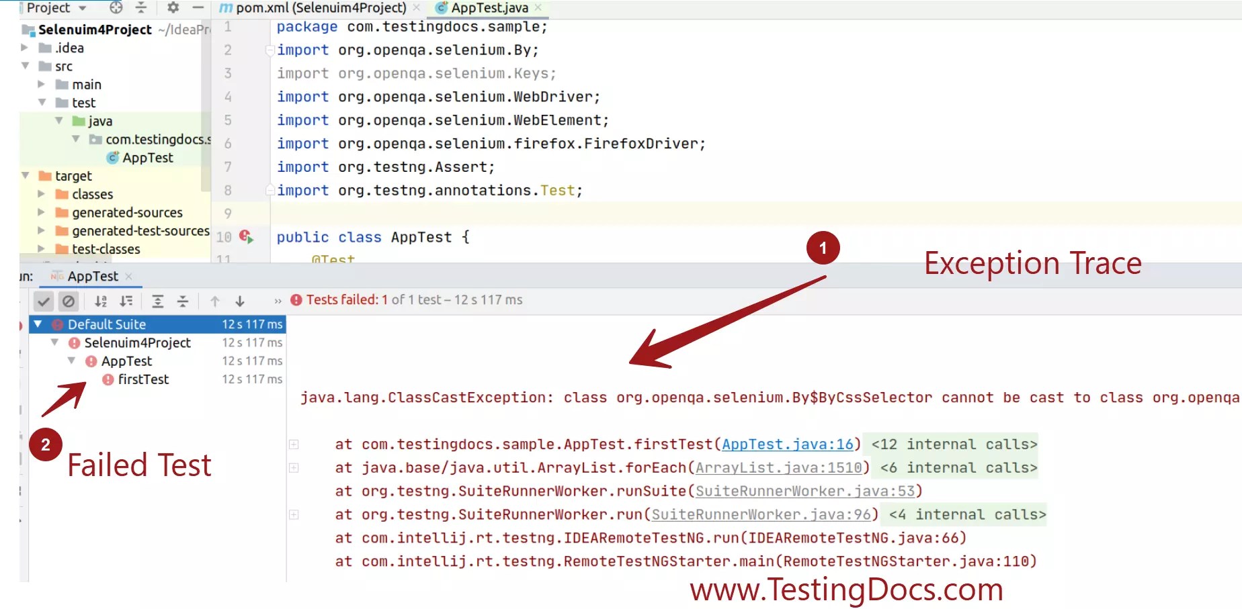Image resolution: width=1242 pixels, height=609 pixels.
Task: Click the Next Failed Test arrow
Action: (239, 301)
